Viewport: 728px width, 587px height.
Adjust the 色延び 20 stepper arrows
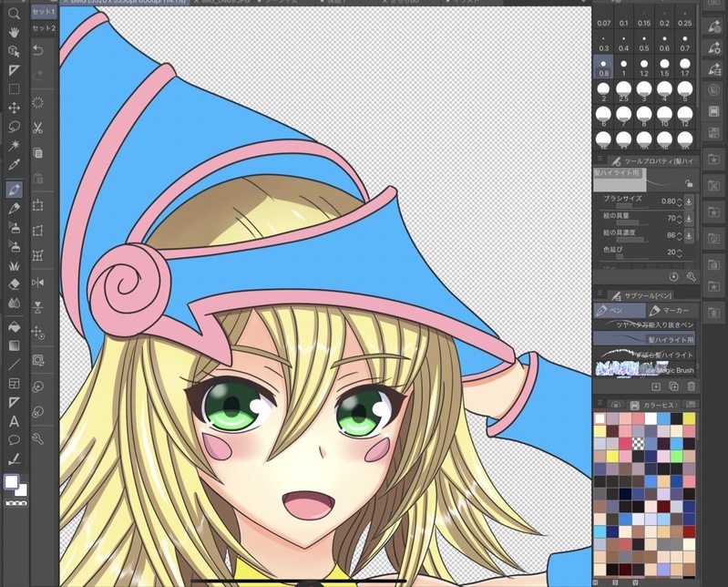[679, 252]
